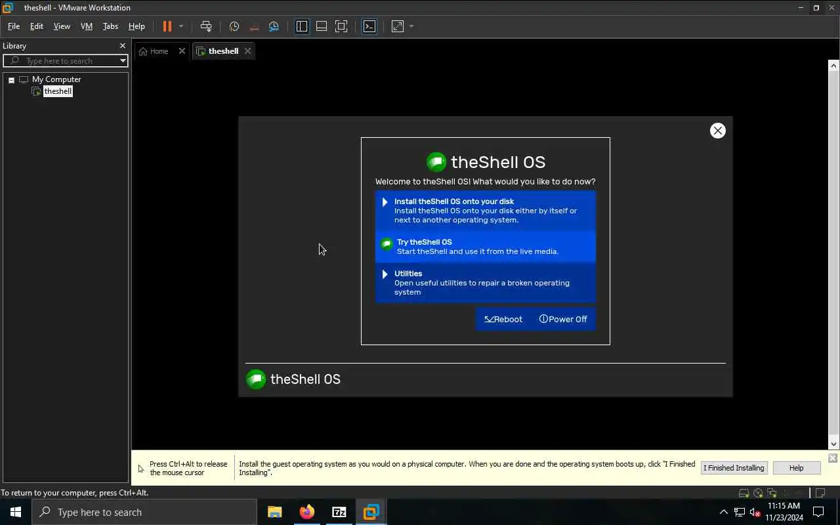Click the green theShell OS logo in title
The image size is (840, 525).
coord(436,161)
